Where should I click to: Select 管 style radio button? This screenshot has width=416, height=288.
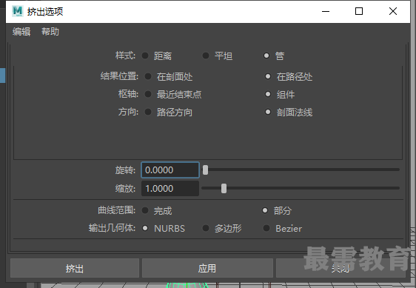click(266, 56)
